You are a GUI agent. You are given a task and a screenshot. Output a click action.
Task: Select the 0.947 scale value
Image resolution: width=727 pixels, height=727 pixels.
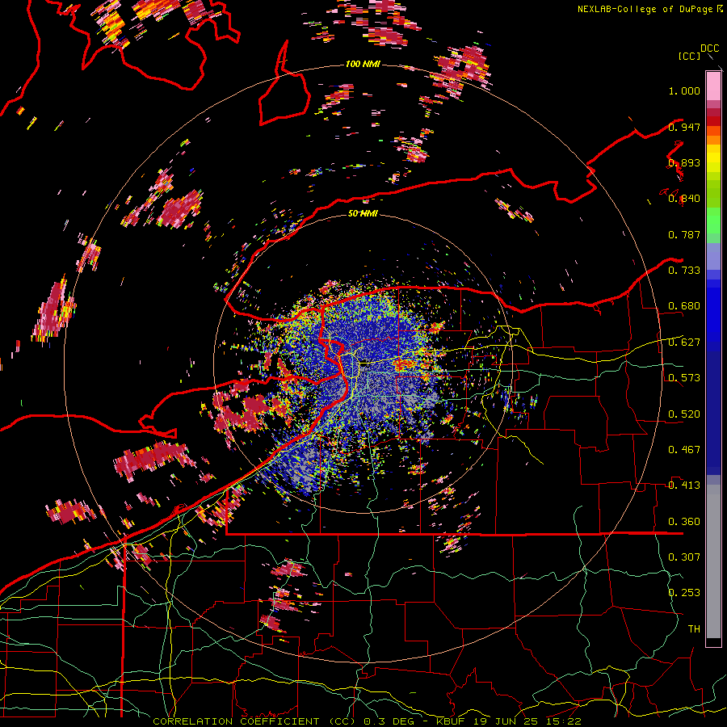[x=684, y=127]
